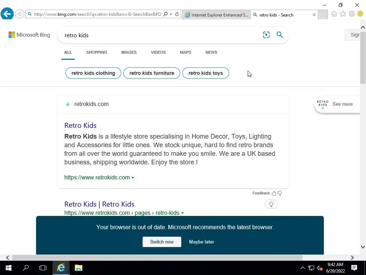The height and width of the screenshot is (275, 366).
Task: Click the vertical scrollbar thumb
Action: pos(363,57)
